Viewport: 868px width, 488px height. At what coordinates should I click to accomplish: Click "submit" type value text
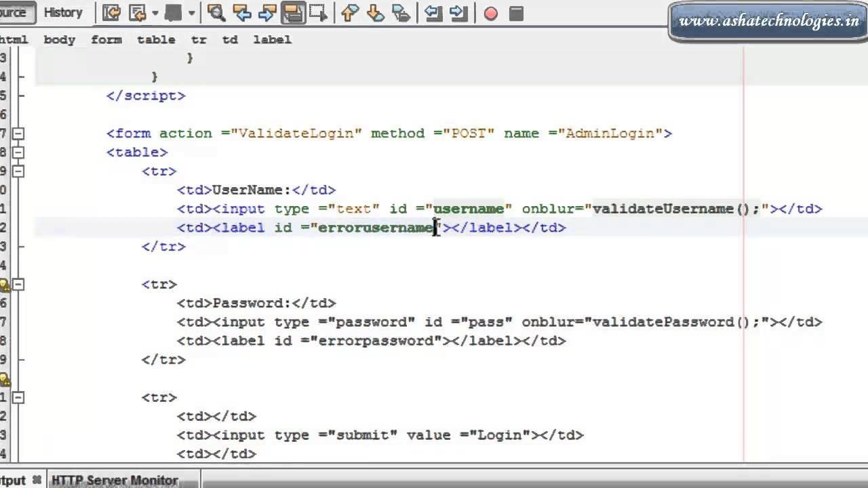(363, 435)
